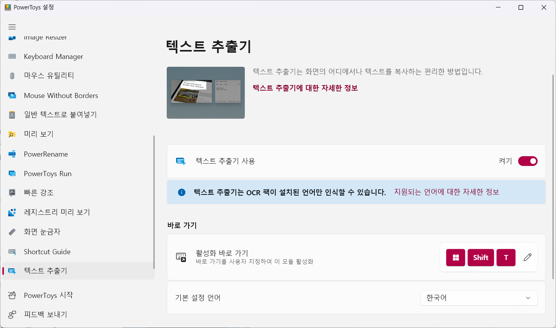Click the 바로 가기 section heading
This screenshot has width=556, height=328.
point(182,225)
